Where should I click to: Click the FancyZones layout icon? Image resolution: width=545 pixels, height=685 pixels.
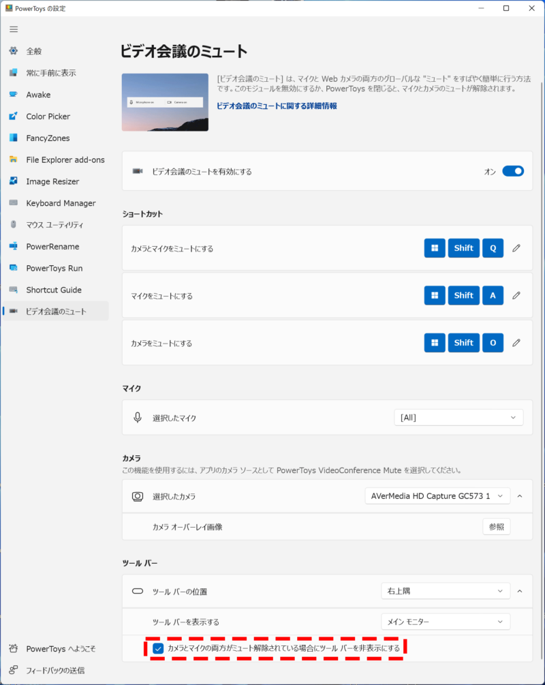pyautogui.click(x=14, y=138)
